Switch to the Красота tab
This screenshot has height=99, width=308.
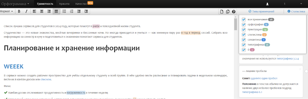coord(64,4)
